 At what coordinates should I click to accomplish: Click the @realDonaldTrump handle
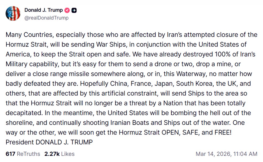tap(46, 18)
